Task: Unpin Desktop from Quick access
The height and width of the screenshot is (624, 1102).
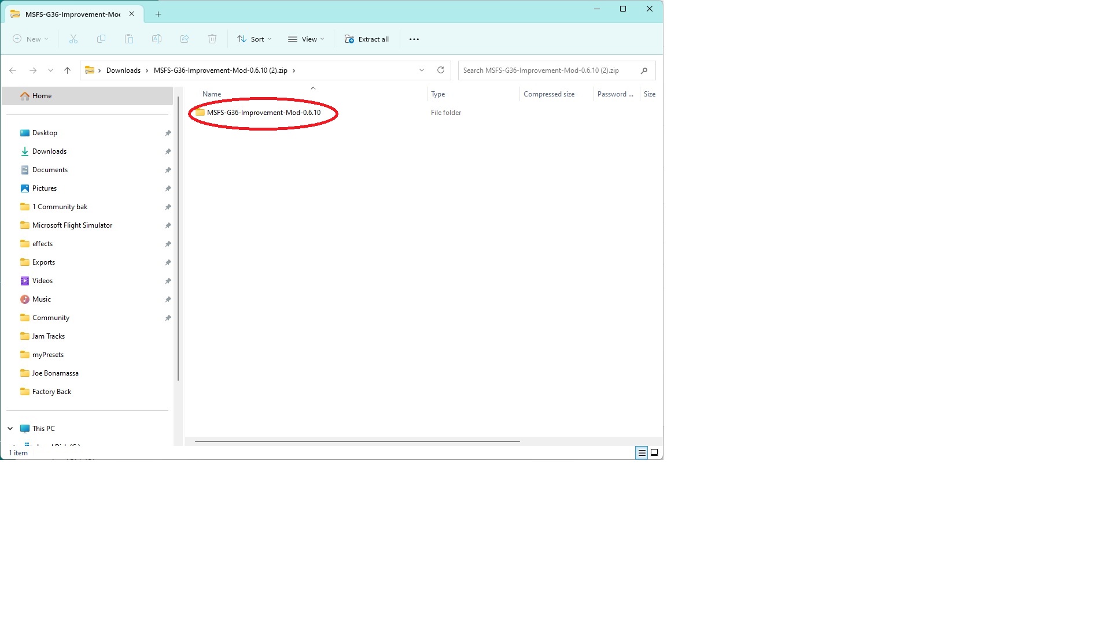Action: 168,133
